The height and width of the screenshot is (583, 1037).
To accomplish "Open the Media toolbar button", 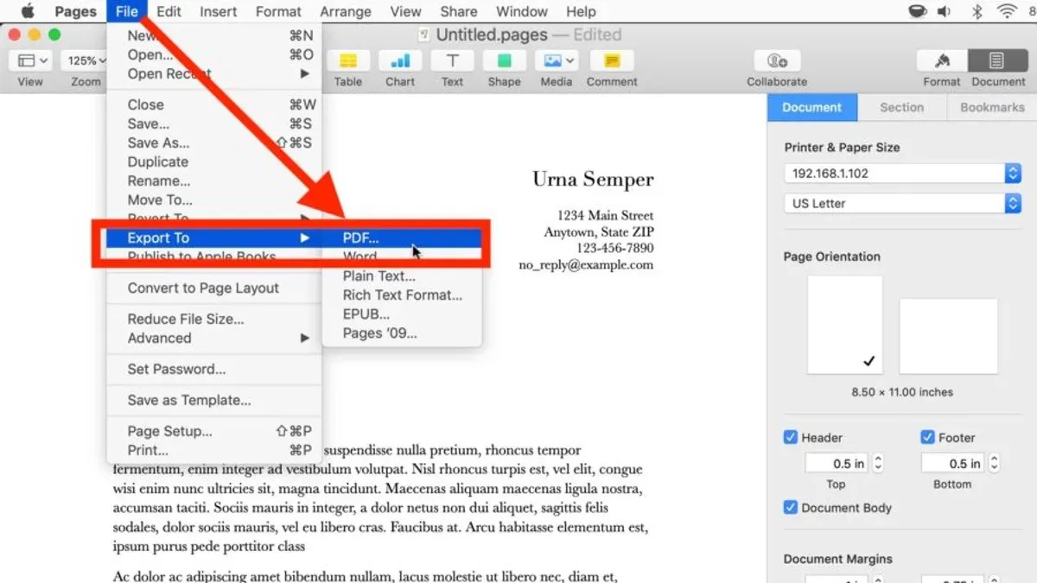I will (556, 60).
